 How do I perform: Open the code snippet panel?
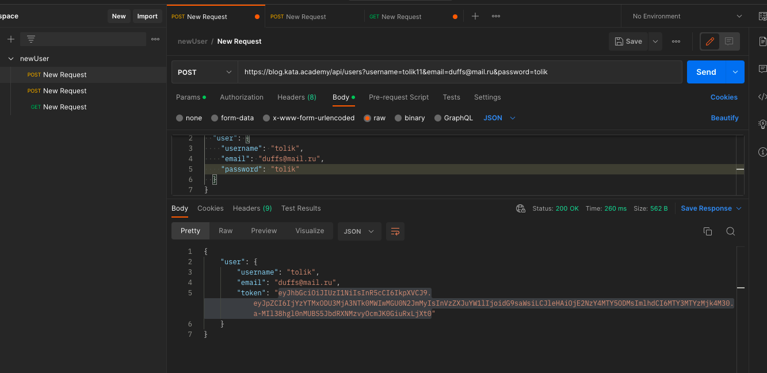764,96
